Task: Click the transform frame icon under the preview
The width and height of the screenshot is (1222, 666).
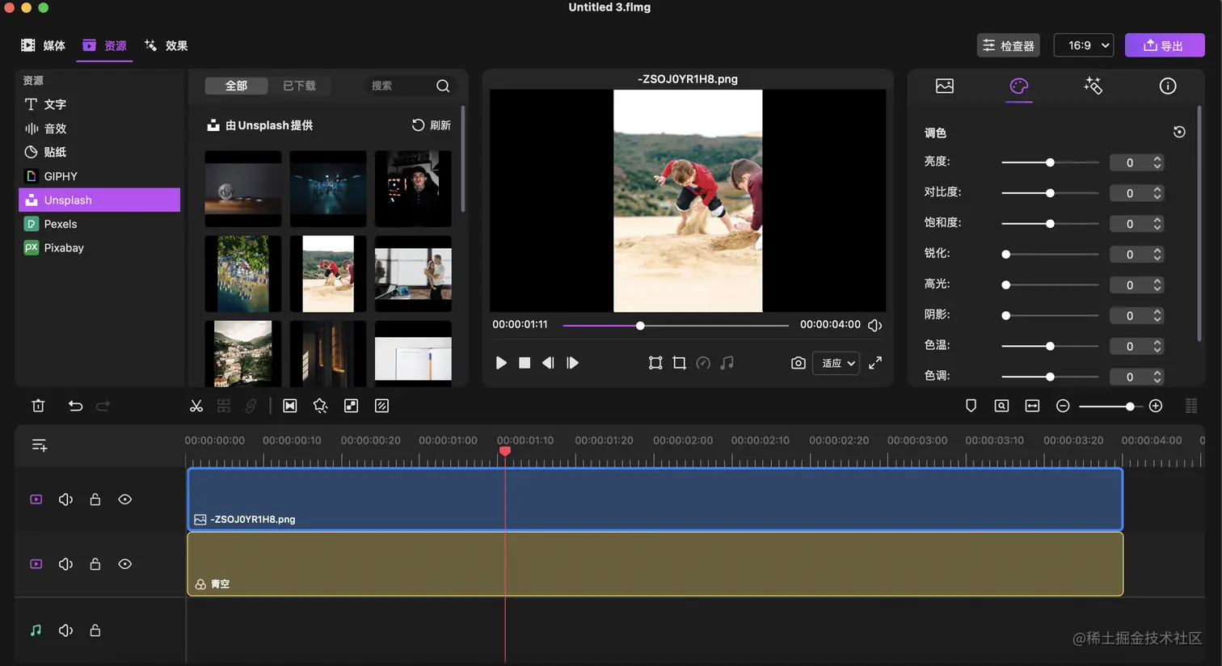Action: [655, 363]
